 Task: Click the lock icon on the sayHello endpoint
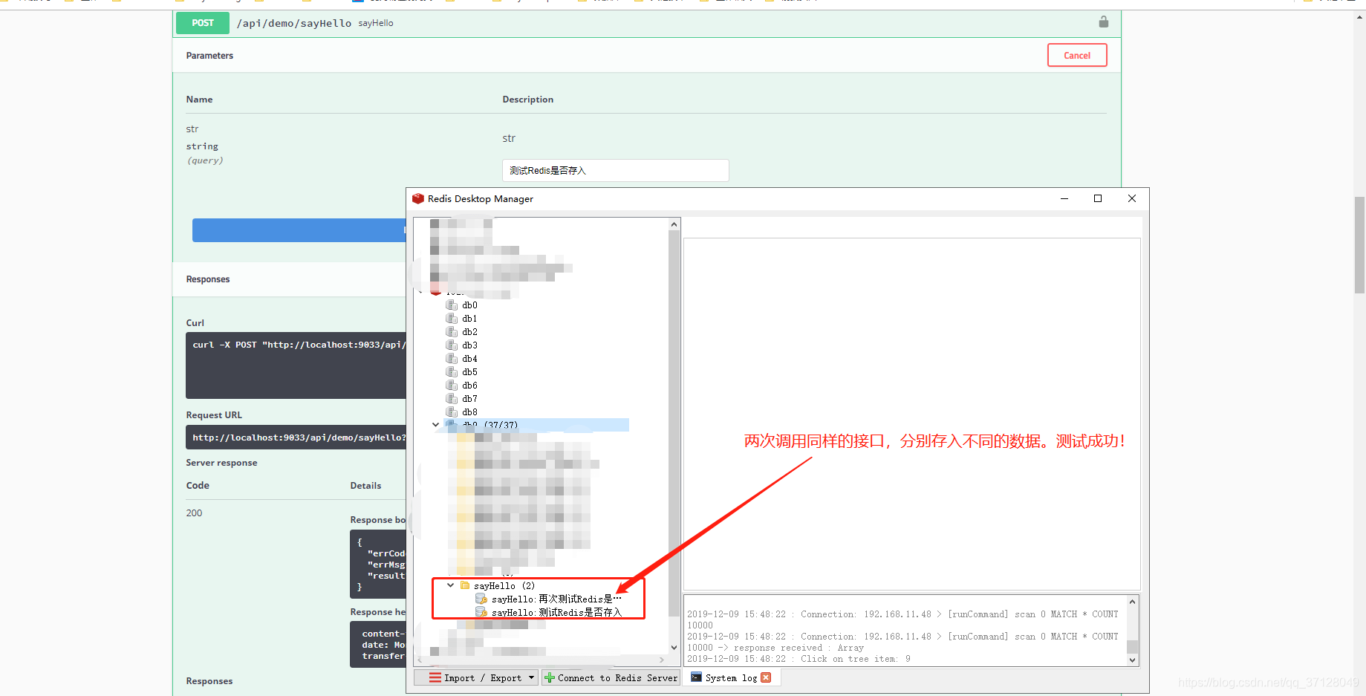pyautogui.click(x=1103, y=22)
